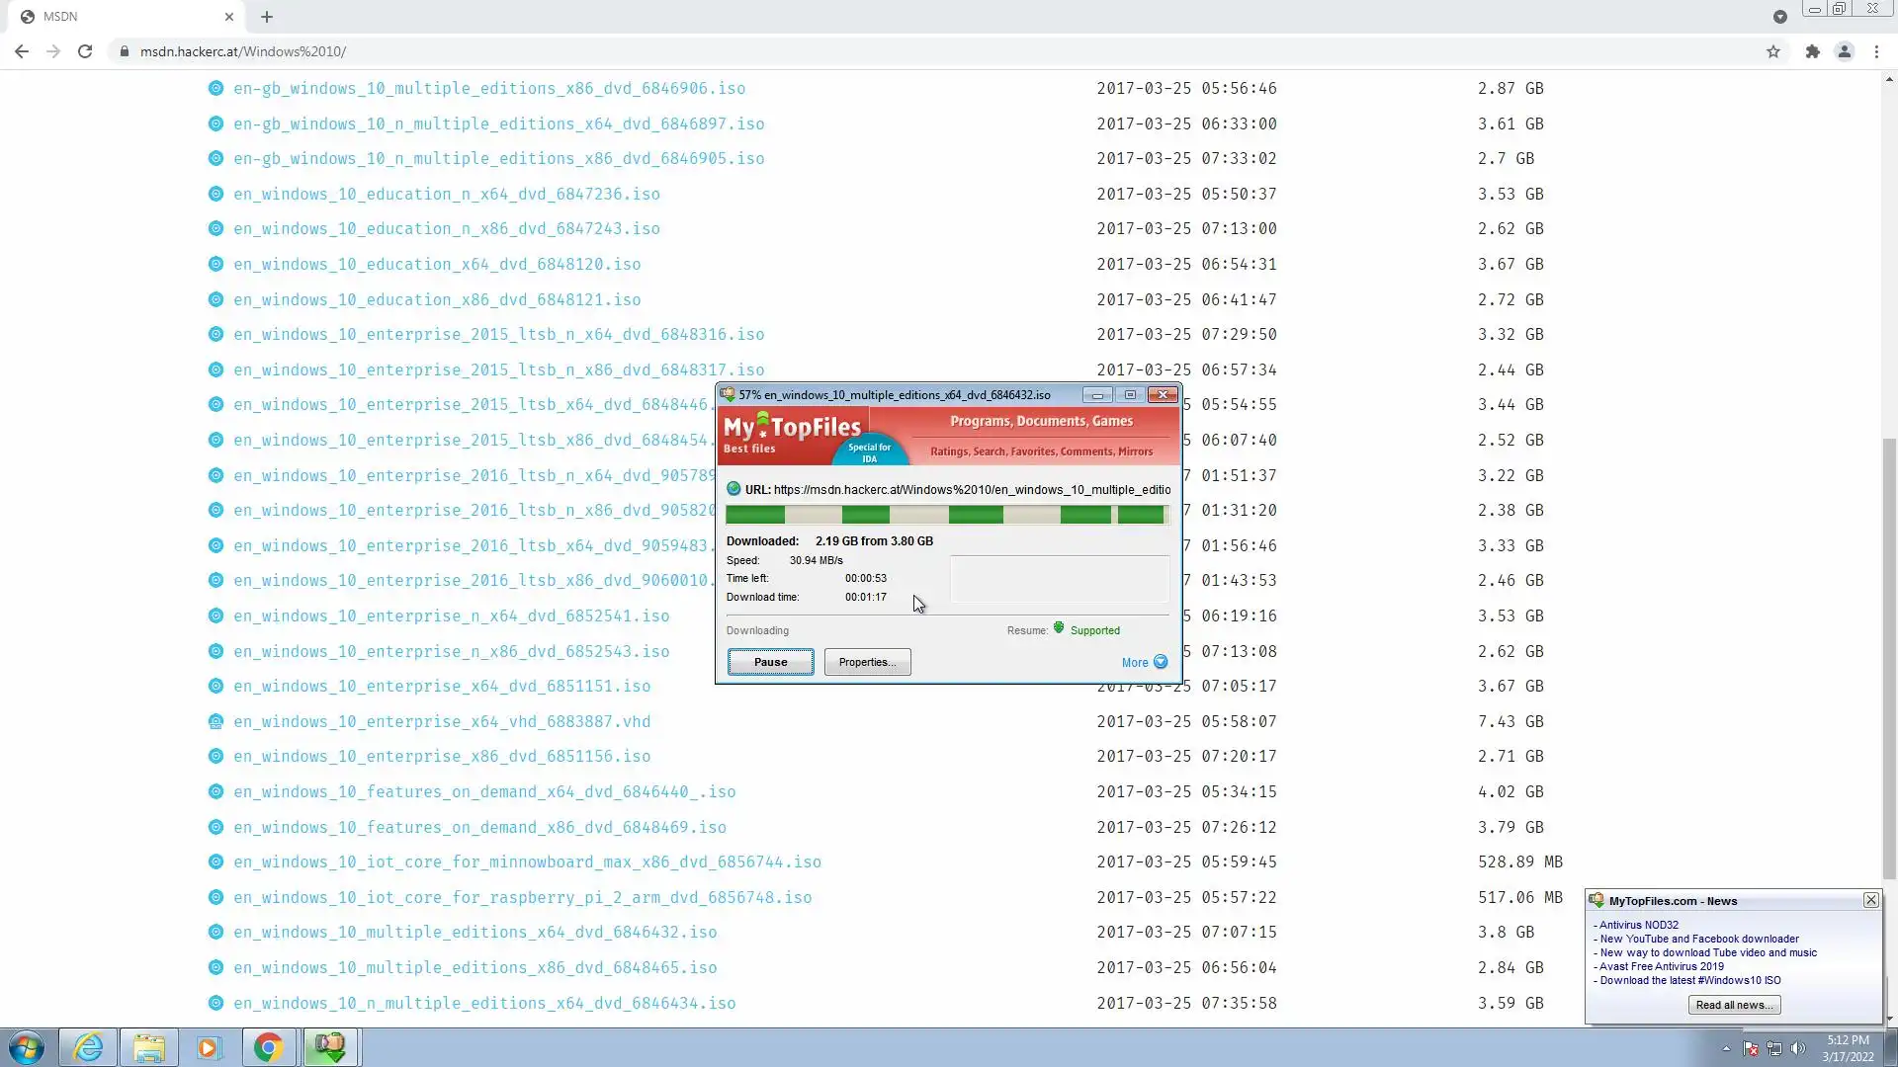Open the download manager taskbar icon
Screen dimensions: 1898x1067
tap(330, 1047)
